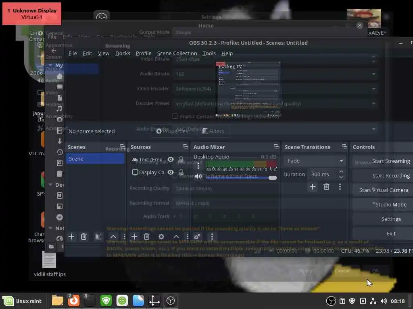This screenshot has height=309, width=413.
Task: Open Audio Mixer menu dots in toolbar
Action: click(212, 237)
